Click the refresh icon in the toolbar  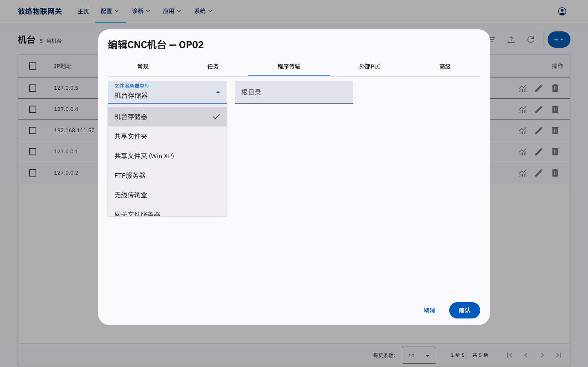coord(531,40)
